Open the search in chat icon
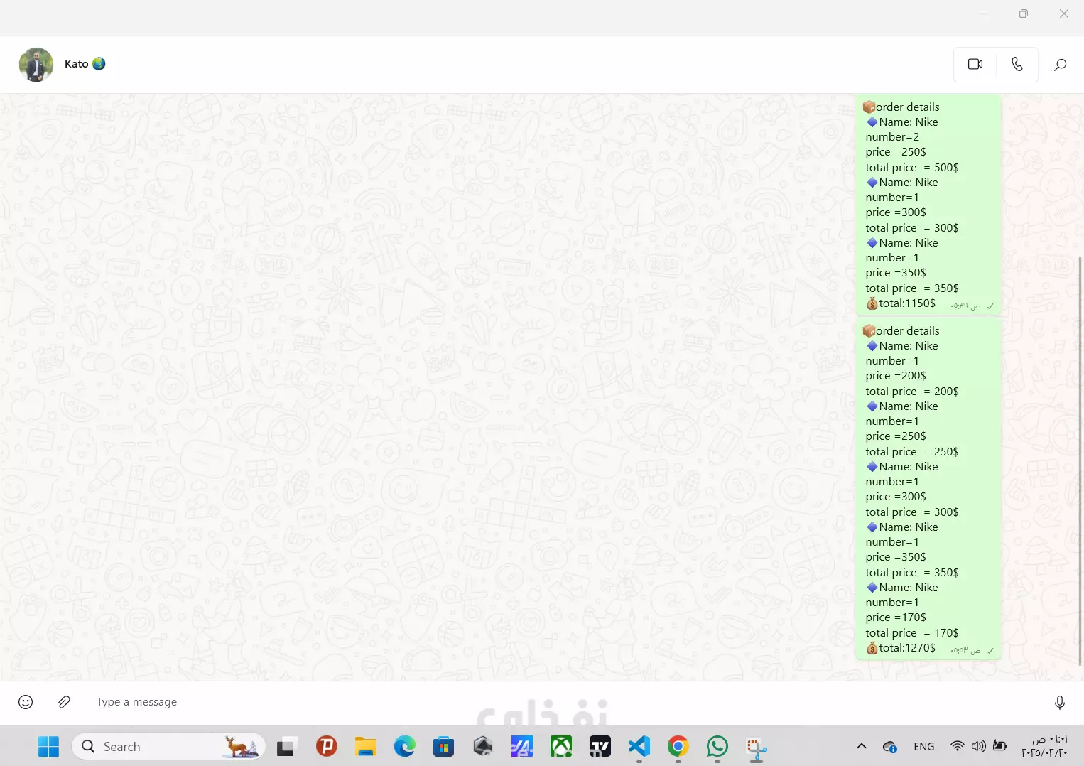Image resolution: width=1084 pixels, height=766 pixels. pyautogui.click(x=1060, y=65)
